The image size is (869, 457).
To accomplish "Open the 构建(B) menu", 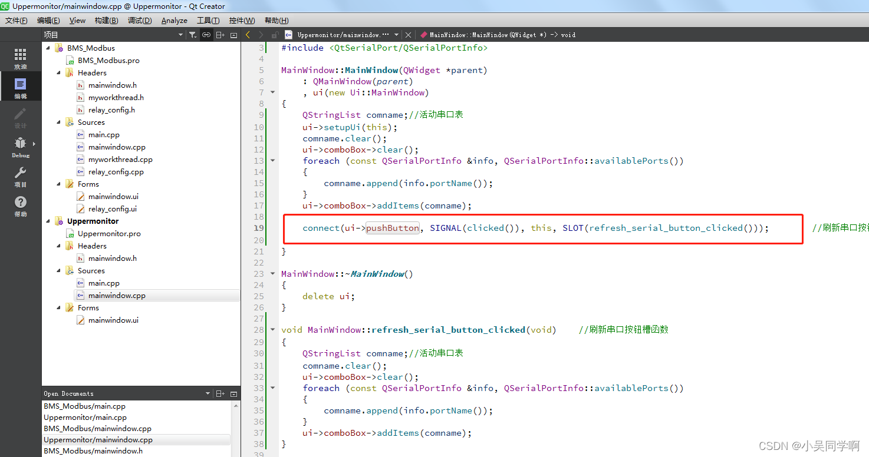I will point(106,20).
